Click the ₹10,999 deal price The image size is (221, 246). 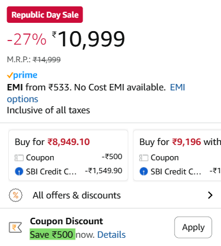click(x=88, y=39)
